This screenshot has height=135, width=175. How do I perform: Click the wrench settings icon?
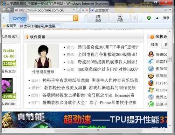pos(157,18)
